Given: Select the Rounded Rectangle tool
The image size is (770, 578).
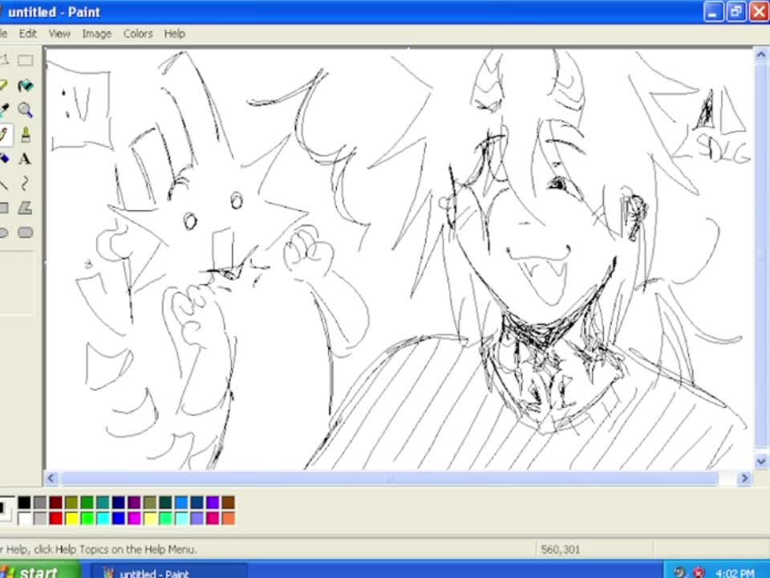Looking at the screenshot, I should tap(26, 232).
